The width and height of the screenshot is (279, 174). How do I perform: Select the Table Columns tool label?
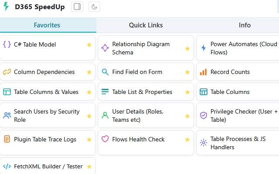pyautogui.click(x=230, y=92)
